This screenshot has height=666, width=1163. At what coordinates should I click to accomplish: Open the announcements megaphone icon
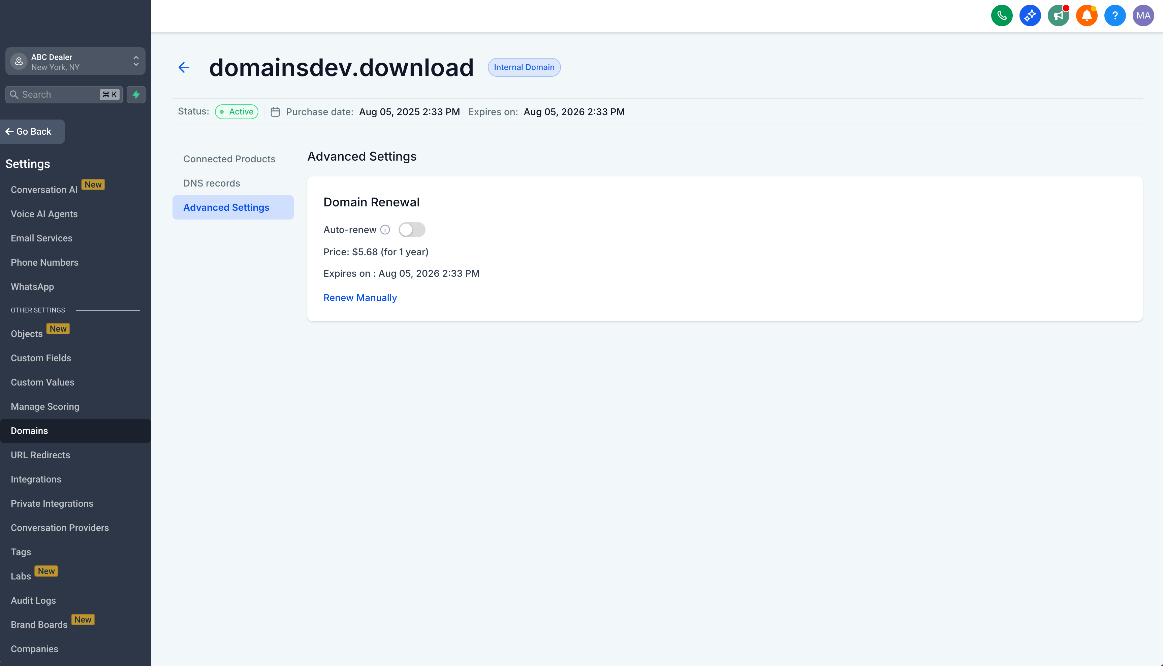tap(1058, 15)
